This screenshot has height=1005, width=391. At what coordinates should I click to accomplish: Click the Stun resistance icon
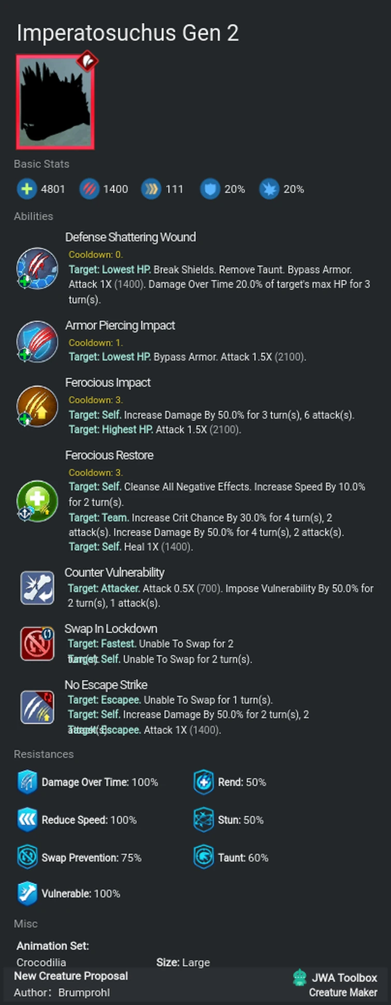204,820
